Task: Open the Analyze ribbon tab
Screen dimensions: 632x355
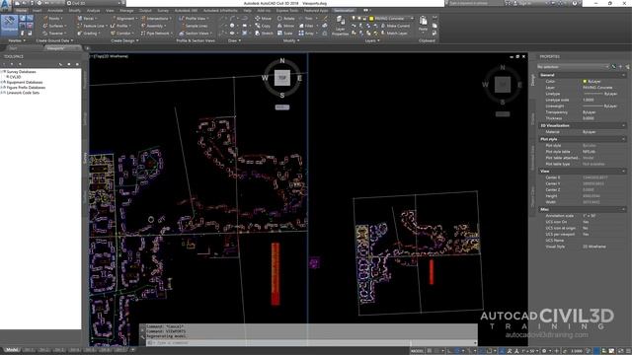Action: [x=93, y=11]
